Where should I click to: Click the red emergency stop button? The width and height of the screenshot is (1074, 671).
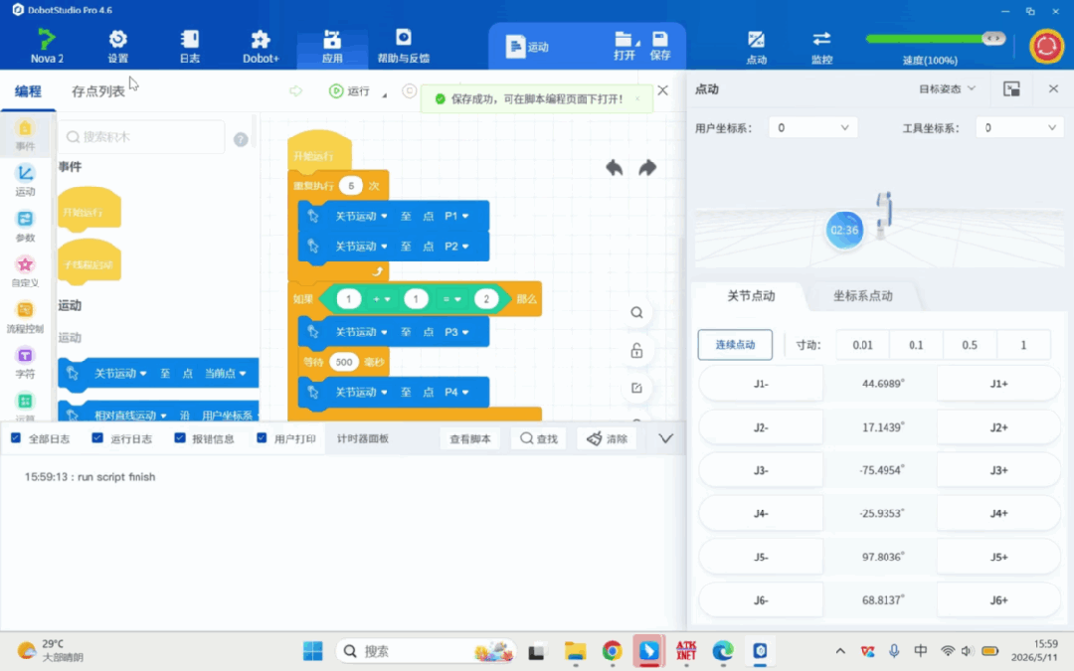[x=1046, y=47]
